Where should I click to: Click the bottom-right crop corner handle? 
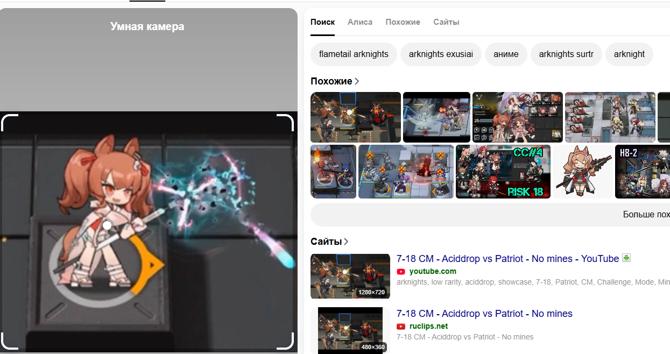pyautogui.click(x=285, y=341)
